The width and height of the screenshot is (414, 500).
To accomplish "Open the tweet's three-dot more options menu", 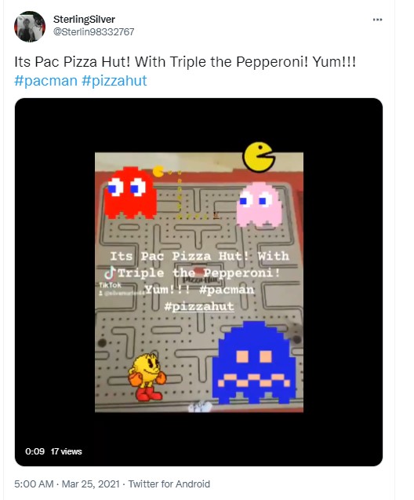I will point(377,20).
